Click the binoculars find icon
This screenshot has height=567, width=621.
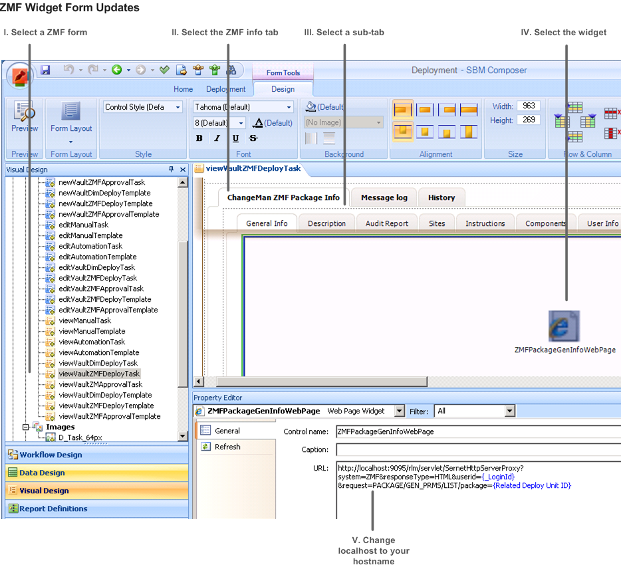coord(231,70)
